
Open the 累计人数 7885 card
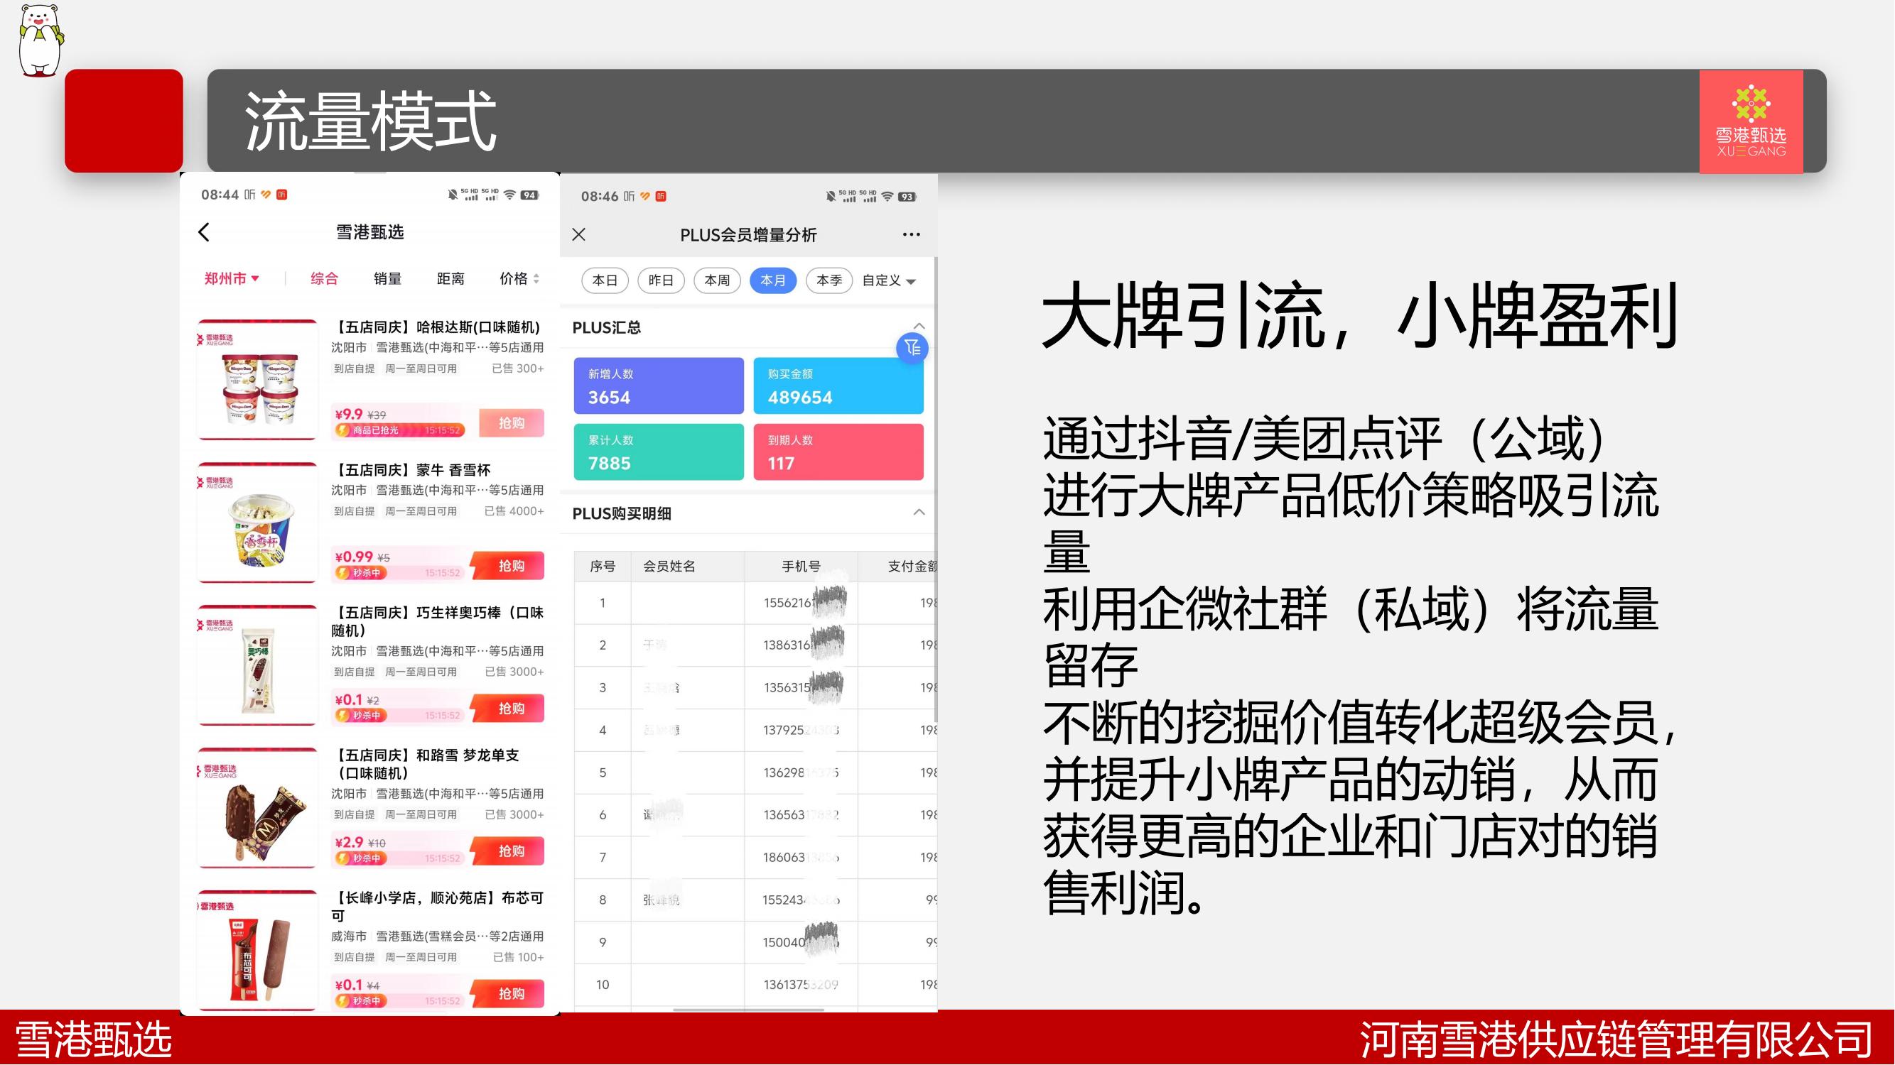click(x=659, y=452)
